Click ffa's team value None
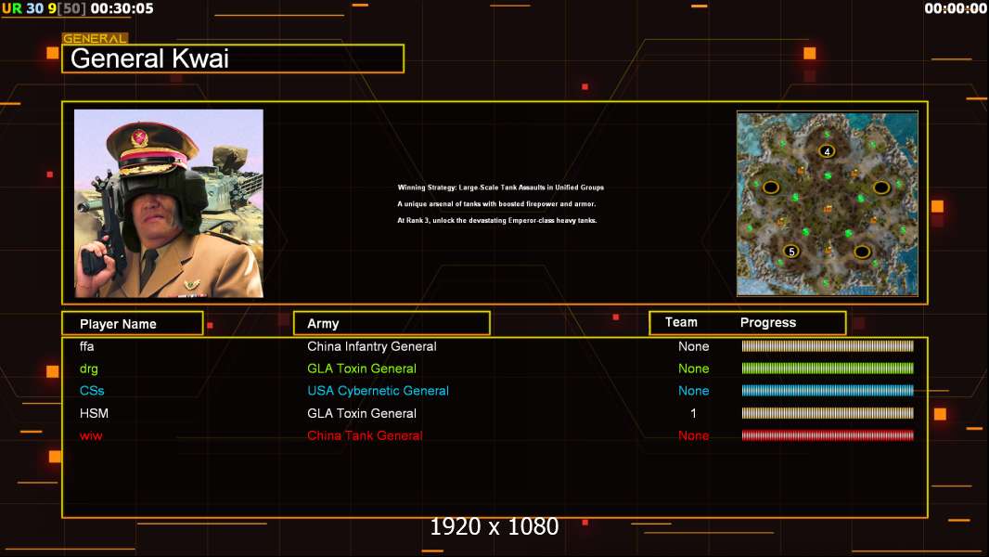This screenshot has height=557, width=989. coord(693,346)
